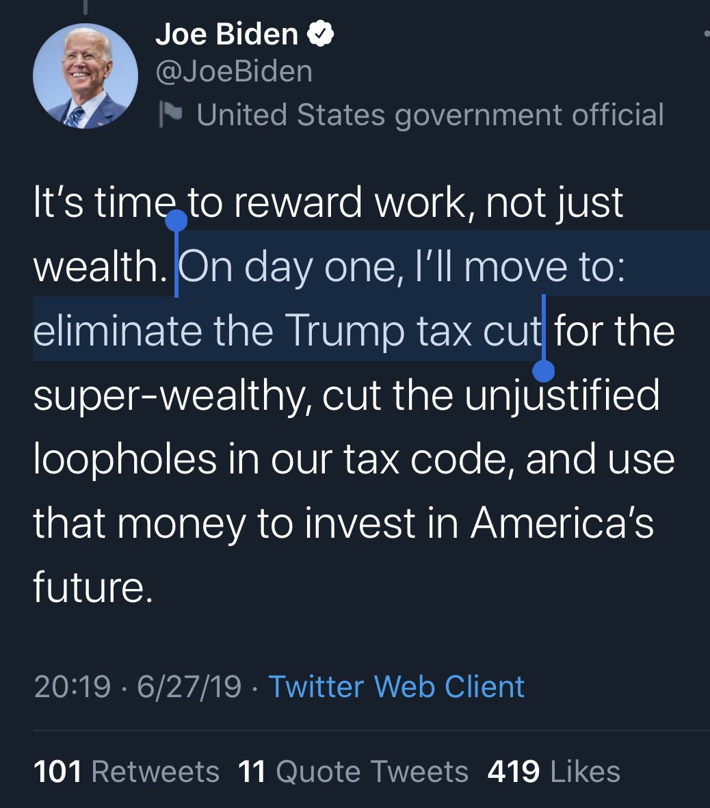This screenshot has width=710, height=808.
Task: Open the Twitter Web Client source link
Action: pos(396,686)
